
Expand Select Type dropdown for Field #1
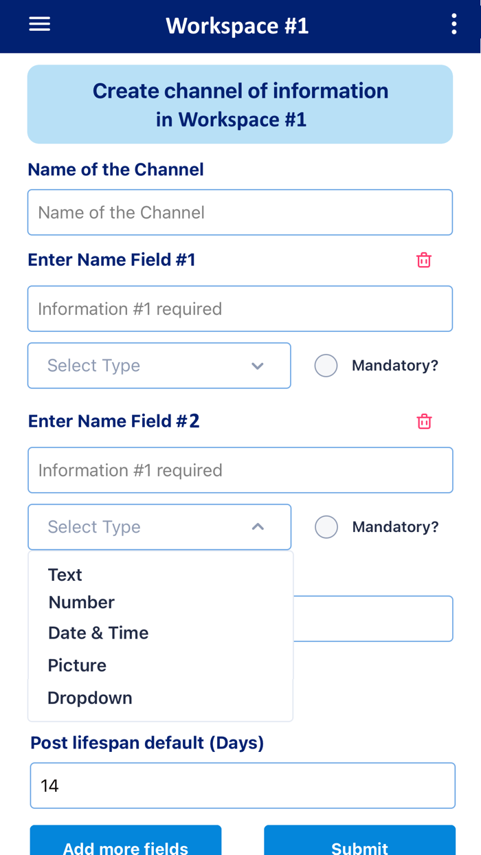coord(159,366)
